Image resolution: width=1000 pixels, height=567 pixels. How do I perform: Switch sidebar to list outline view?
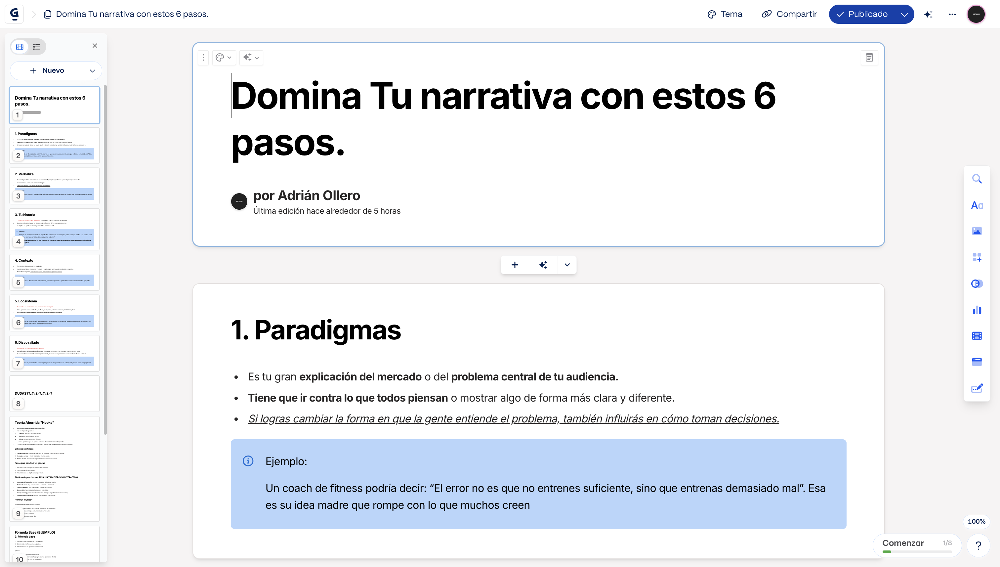(37, 47)
